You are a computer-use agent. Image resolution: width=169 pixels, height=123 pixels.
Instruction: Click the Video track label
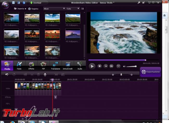[x=8, y=89]
